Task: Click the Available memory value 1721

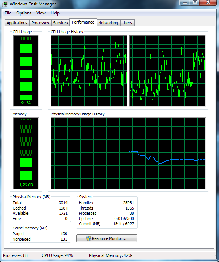Action: [x=63, y=213]
